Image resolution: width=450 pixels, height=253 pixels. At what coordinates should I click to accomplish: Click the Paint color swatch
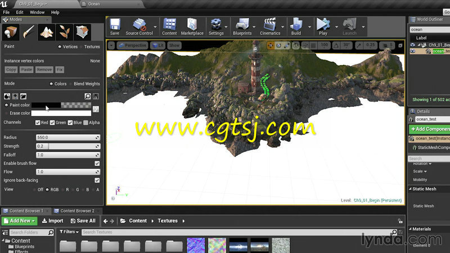[61, 105]
